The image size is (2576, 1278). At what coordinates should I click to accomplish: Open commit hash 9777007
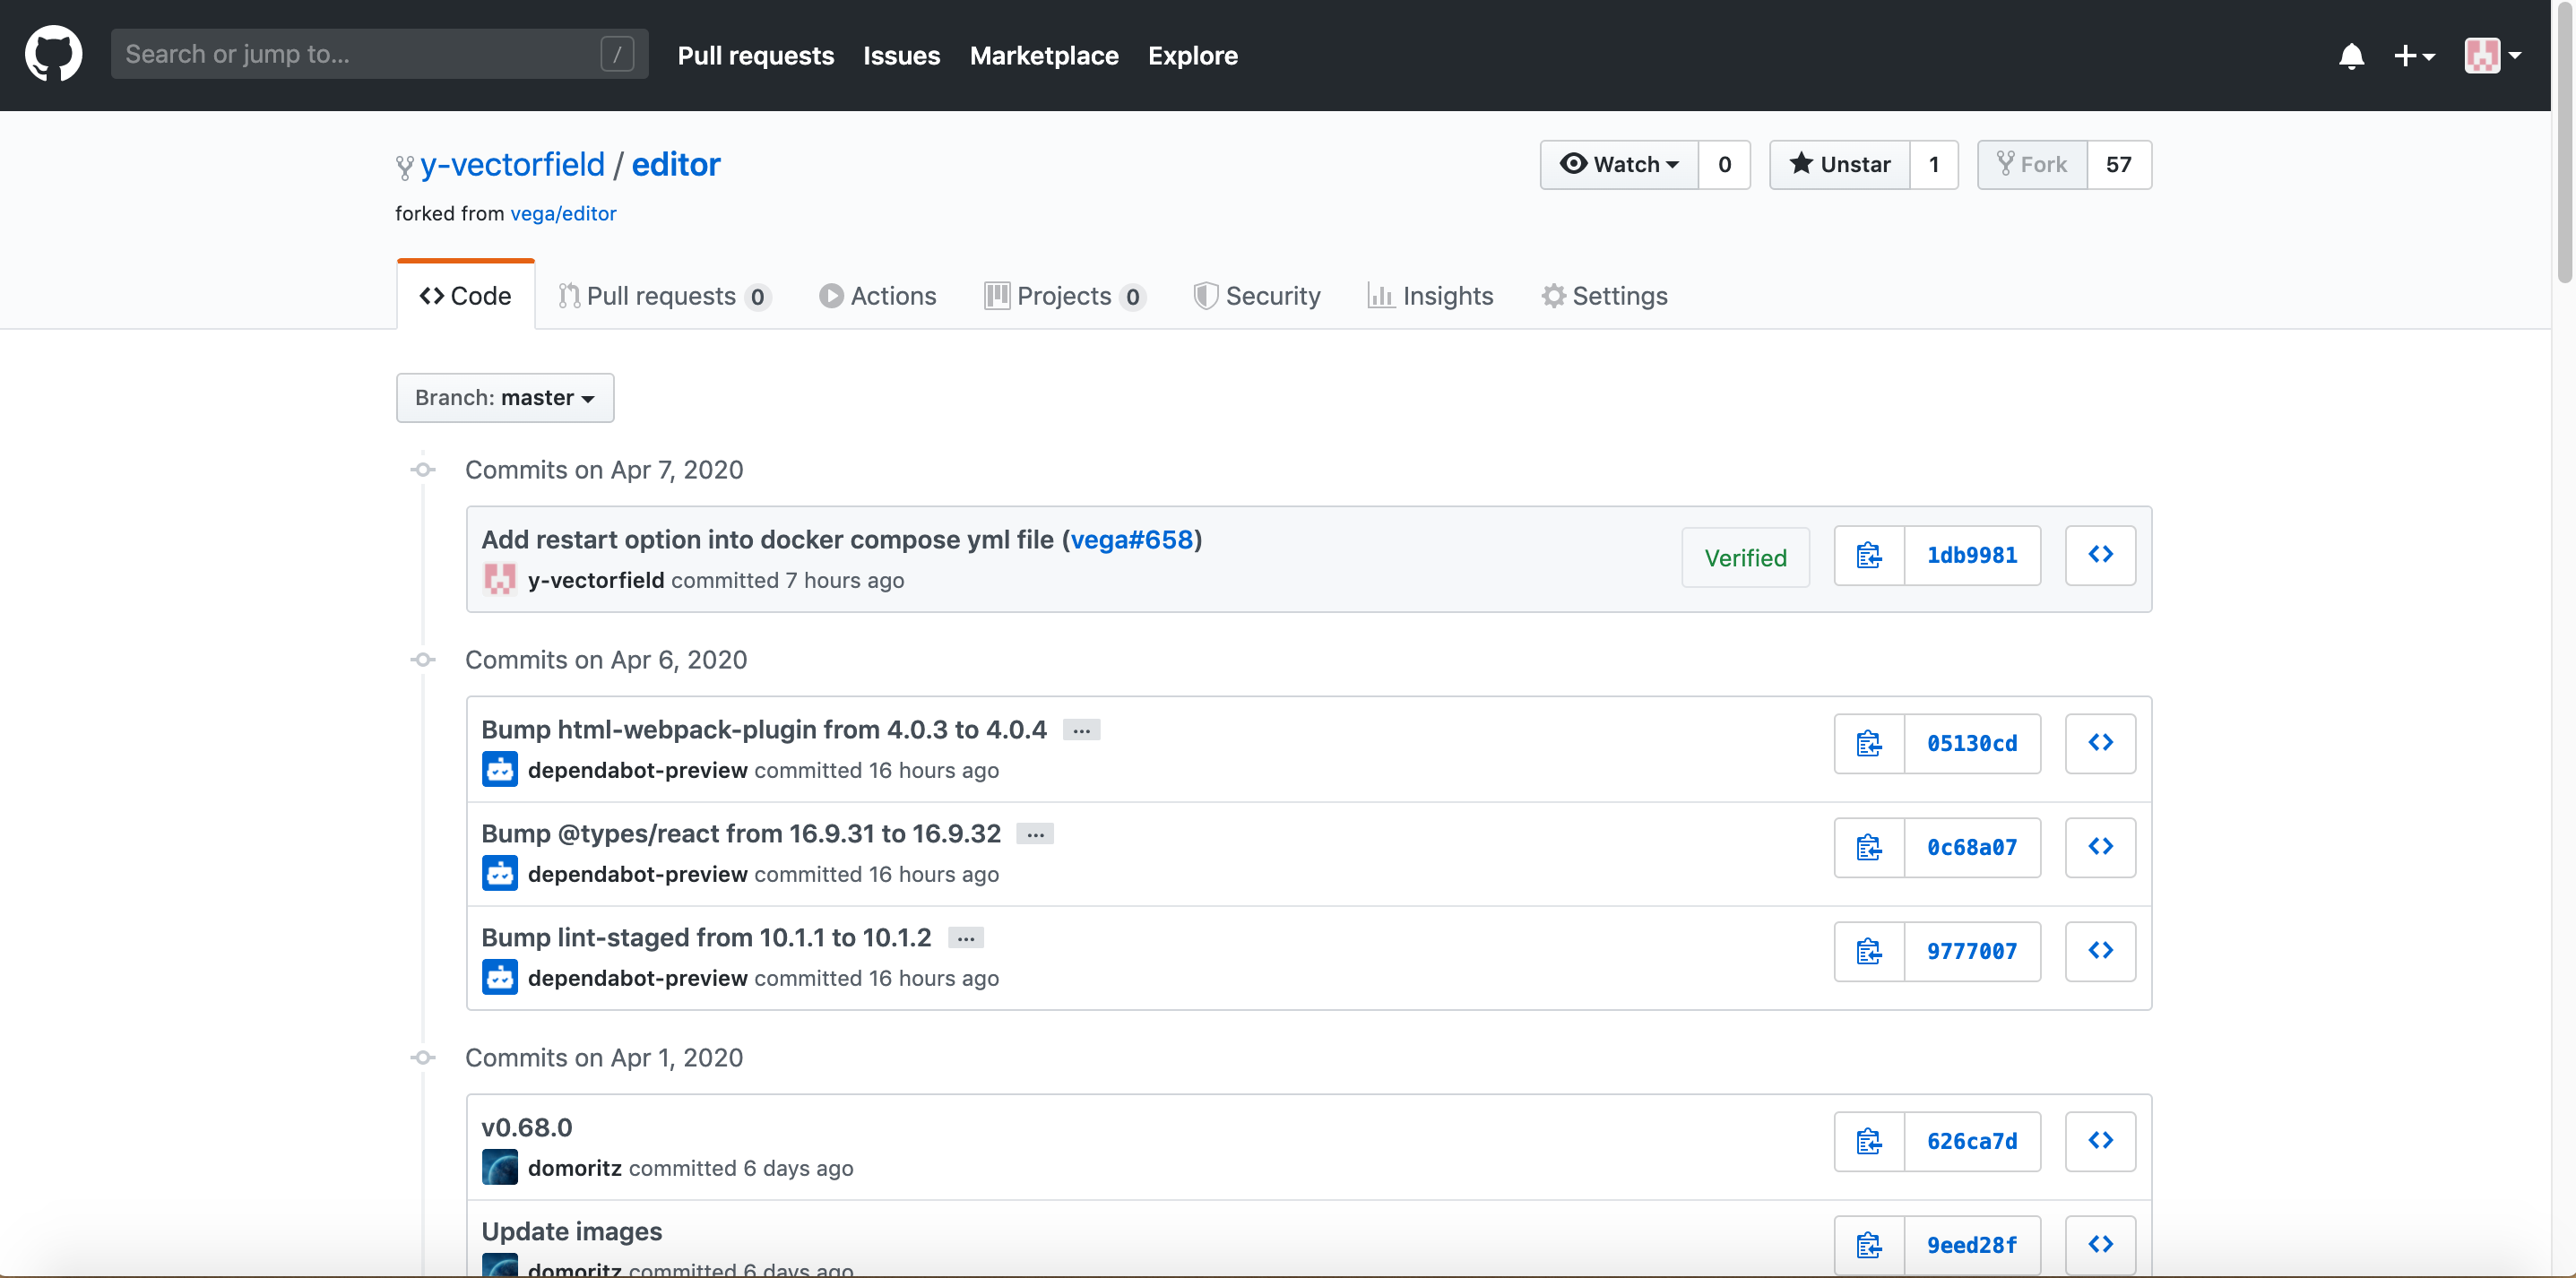tap(1972, 951)
